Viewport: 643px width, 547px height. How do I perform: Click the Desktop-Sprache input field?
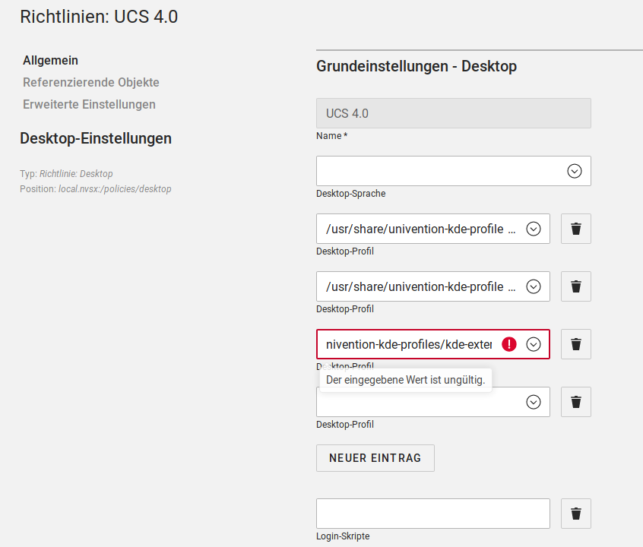coord(441,171)
